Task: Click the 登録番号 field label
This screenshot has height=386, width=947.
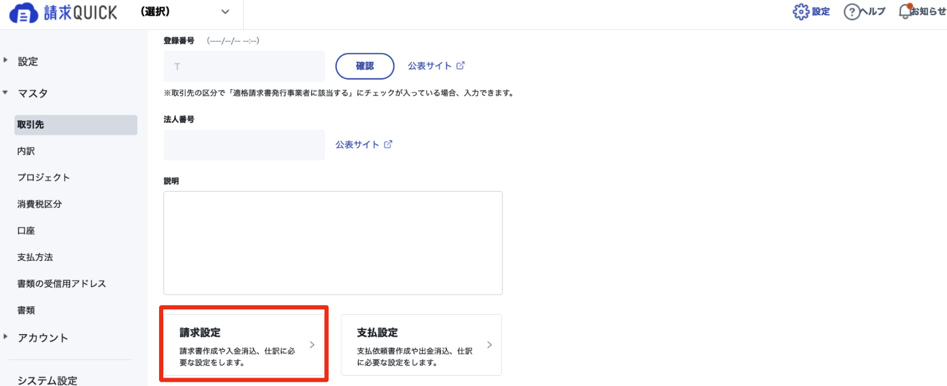Action: (178, 40)
